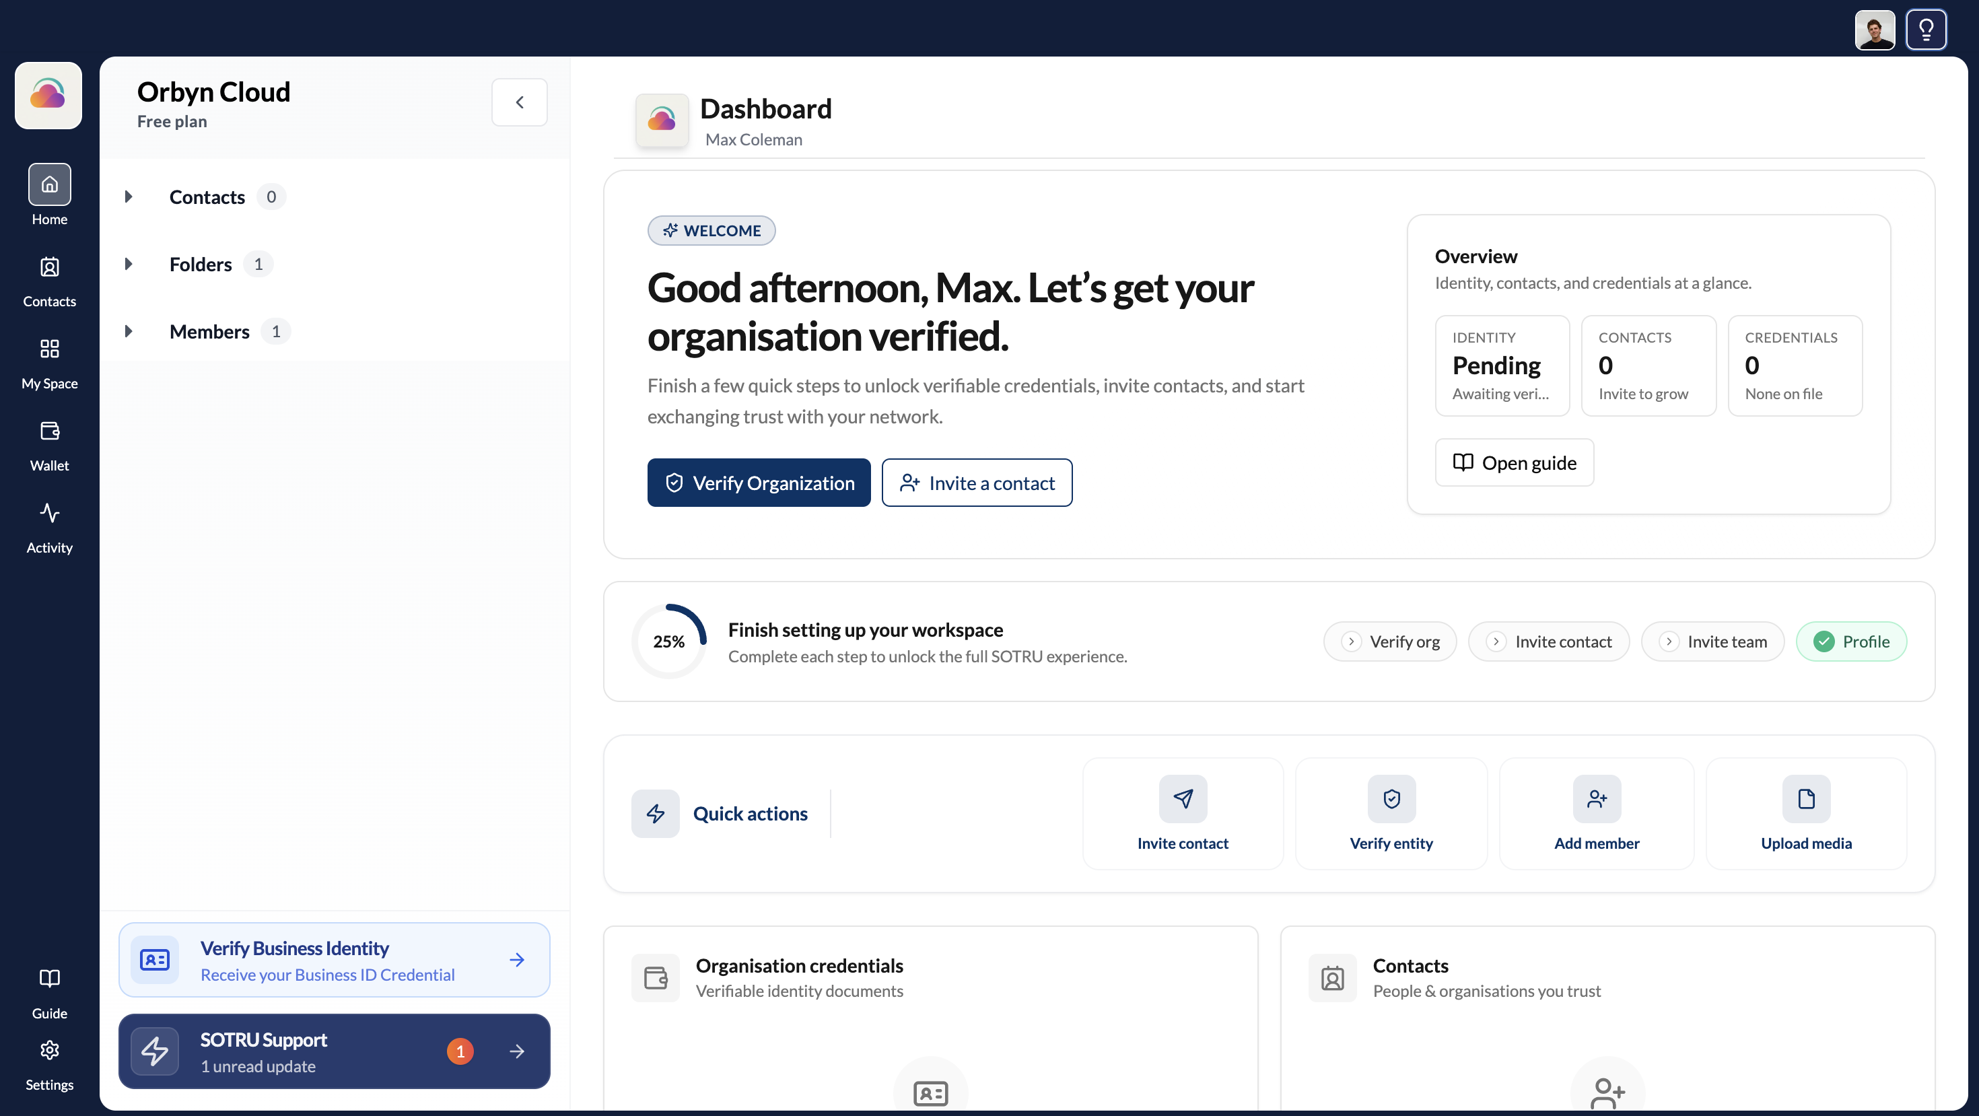Click the ID card icon in Verify Business Identity

click(x=154, y=959)
